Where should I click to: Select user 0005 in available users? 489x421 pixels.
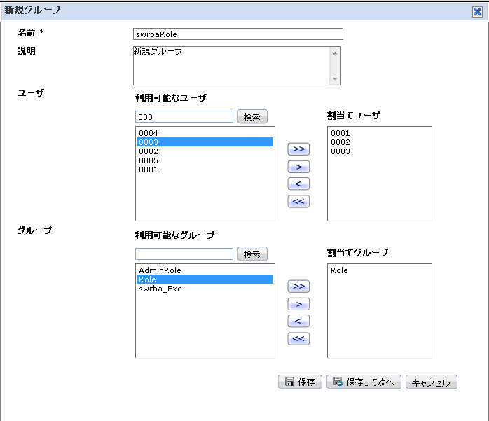(x=205, y=160)
